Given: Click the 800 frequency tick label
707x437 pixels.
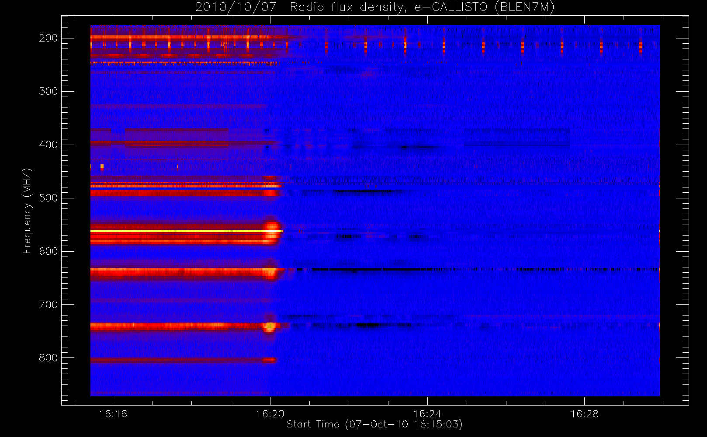Looking at the screenshot, I should click(x=48, y=358).
